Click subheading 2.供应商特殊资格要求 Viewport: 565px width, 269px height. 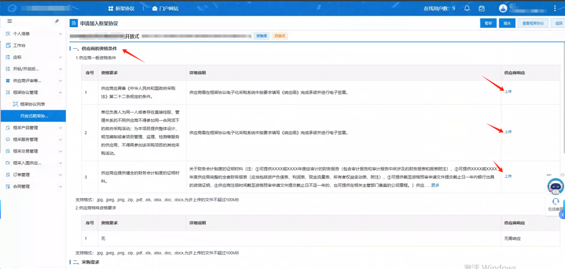click(96, 208)
